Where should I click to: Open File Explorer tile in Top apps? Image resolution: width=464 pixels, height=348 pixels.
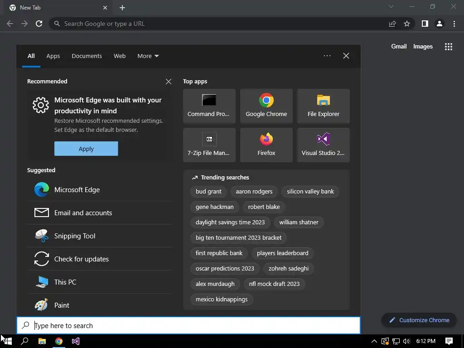324,106
